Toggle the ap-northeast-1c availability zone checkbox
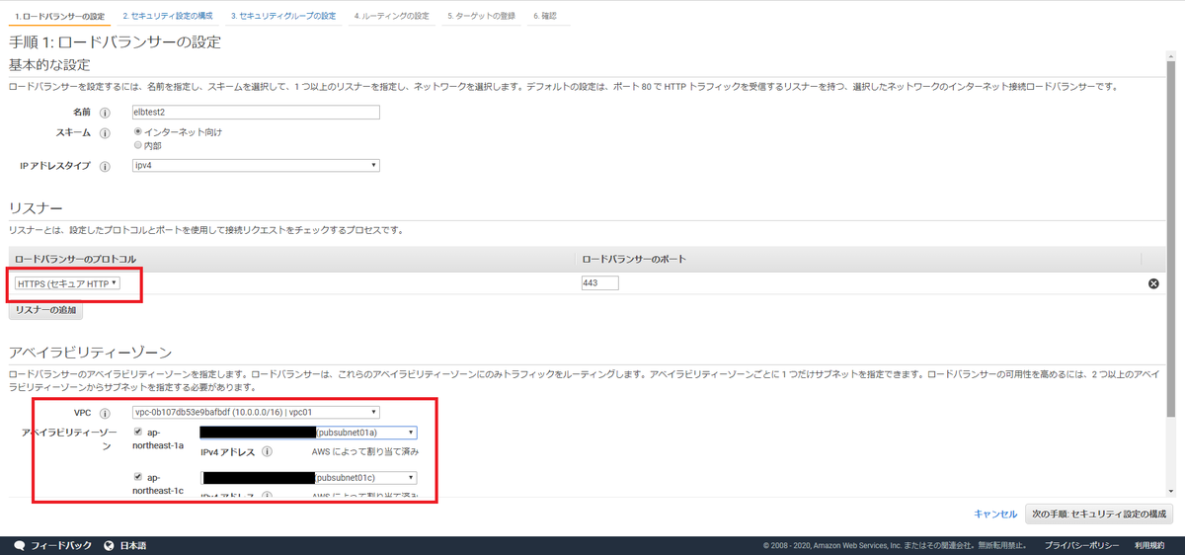The width and height of the screenshot is (1185, 555). click(x=138, y=477)
